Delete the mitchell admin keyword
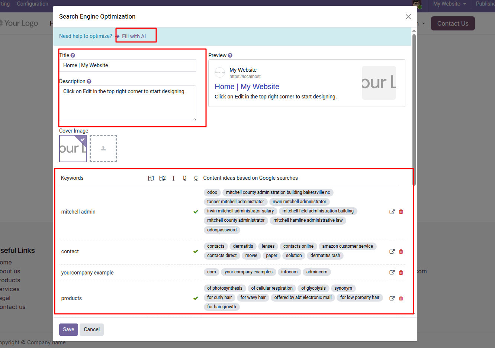 [x=401, y=212]
